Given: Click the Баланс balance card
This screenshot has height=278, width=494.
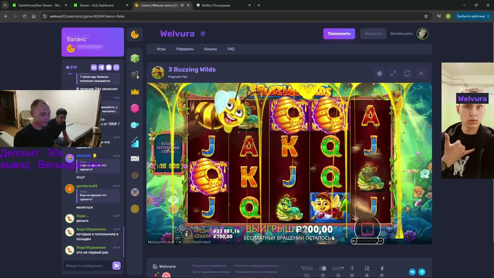Looking at the screenshot, I should coord(93,42).
